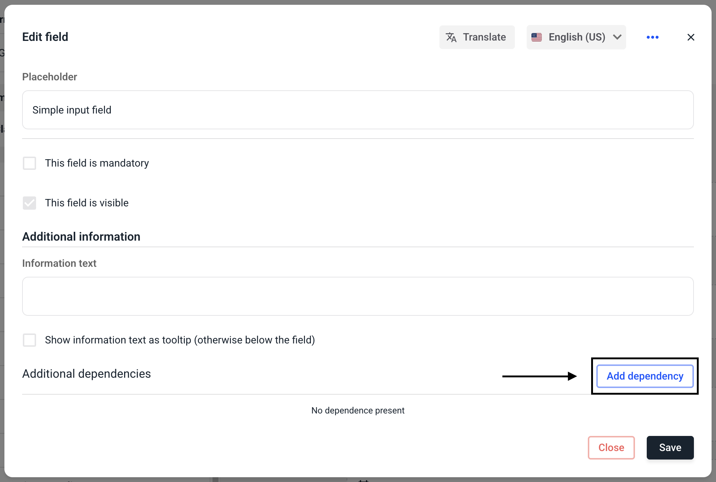Viewport: 716px width, 482px height.
Task: Check 'Show information text as tooltip' box
Action: (x=29, y=340)
